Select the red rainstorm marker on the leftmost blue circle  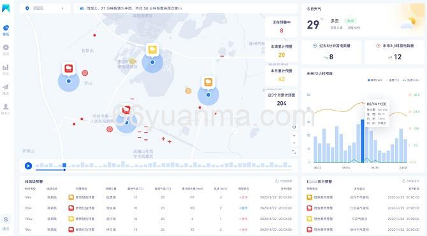[x=69, y=69]
